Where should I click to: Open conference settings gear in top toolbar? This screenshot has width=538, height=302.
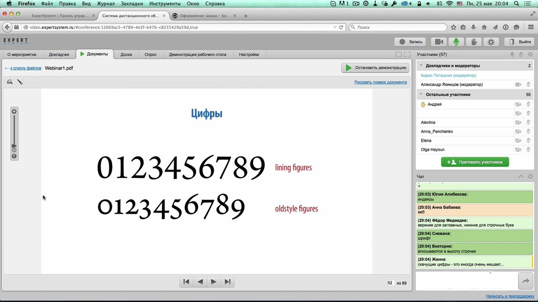[491, 42]
